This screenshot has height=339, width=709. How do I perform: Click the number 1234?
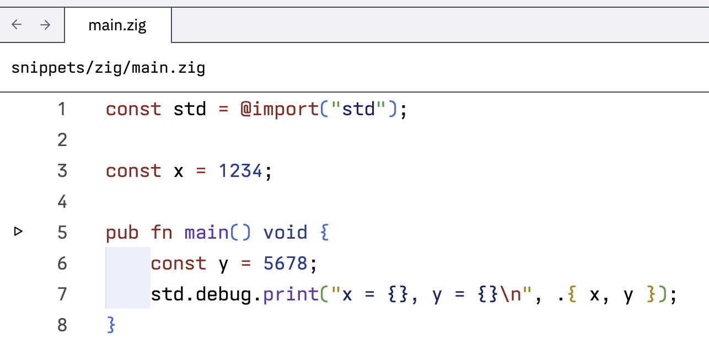point(240,171)
